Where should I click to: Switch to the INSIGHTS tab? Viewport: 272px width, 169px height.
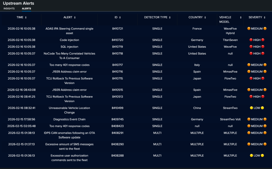[9, 9]
